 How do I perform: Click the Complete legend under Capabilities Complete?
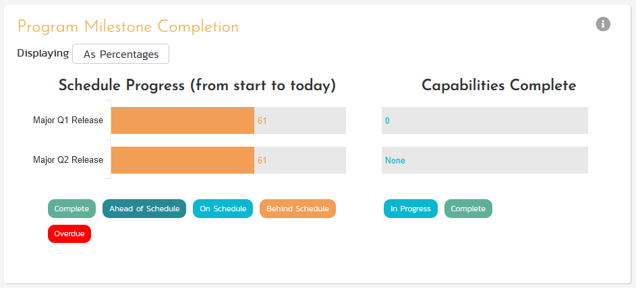pos(468,209)
